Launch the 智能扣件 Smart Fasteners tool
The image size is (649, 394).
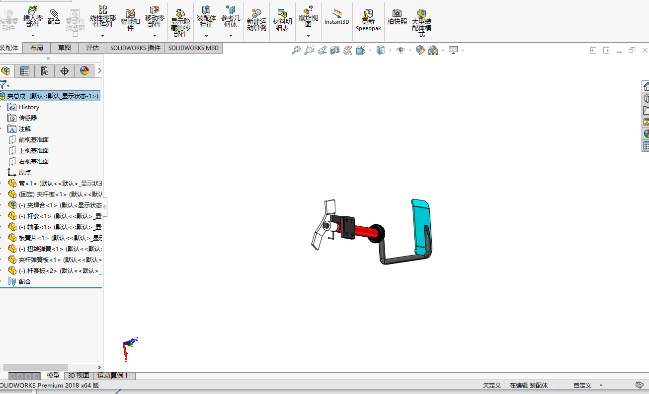[x=130, y=19]
